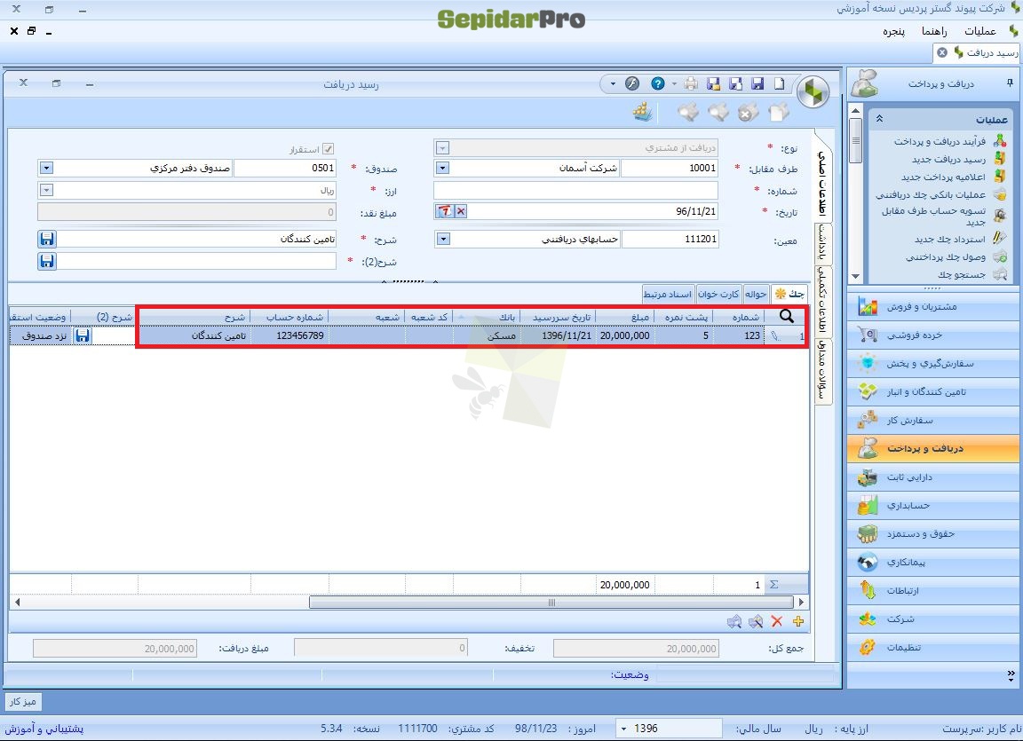
Task: Collapse the عملیات section with the double chevron
Action: pos(879,119)
